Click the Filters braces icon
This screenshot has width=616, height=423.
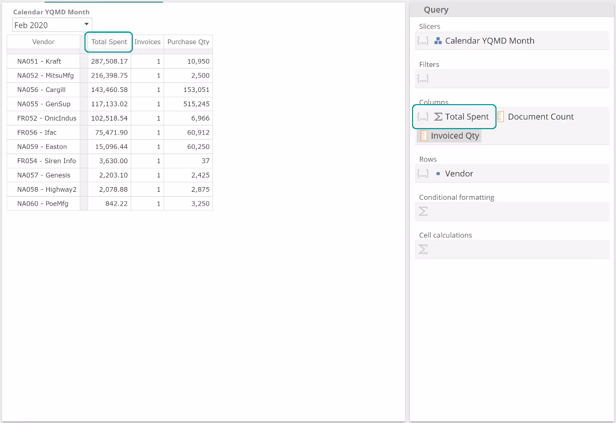click(423, 79)
